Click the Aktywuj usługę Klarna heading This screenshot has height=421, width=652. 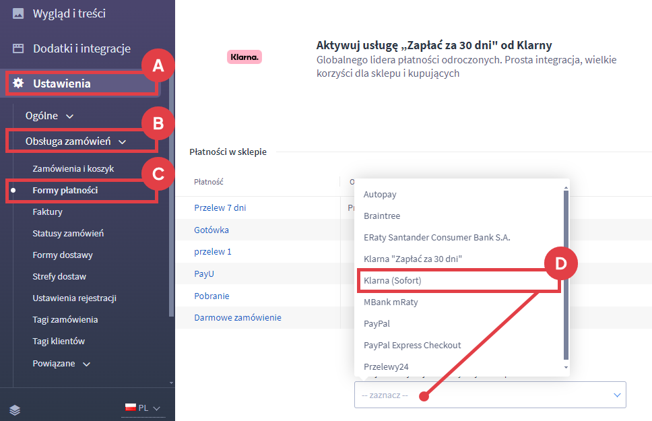click(x=434, y=45)
